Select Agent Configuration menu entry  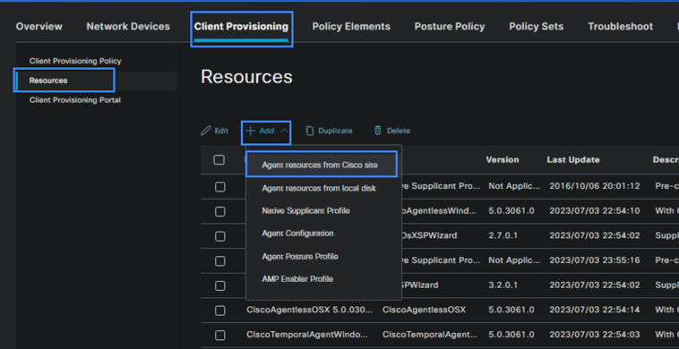point(297,234)
